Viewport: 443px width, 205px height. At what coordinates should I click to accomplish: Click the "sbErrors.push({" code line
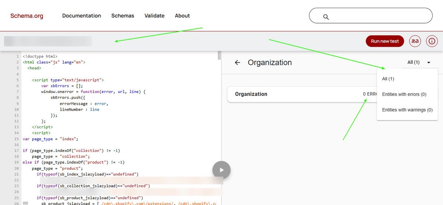(x=68, y=98)
